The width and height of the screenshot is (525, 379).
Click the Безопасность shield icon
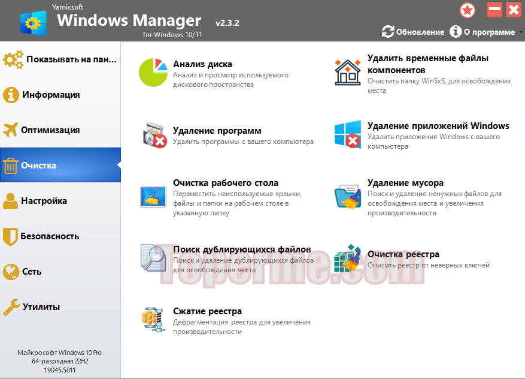10,236
